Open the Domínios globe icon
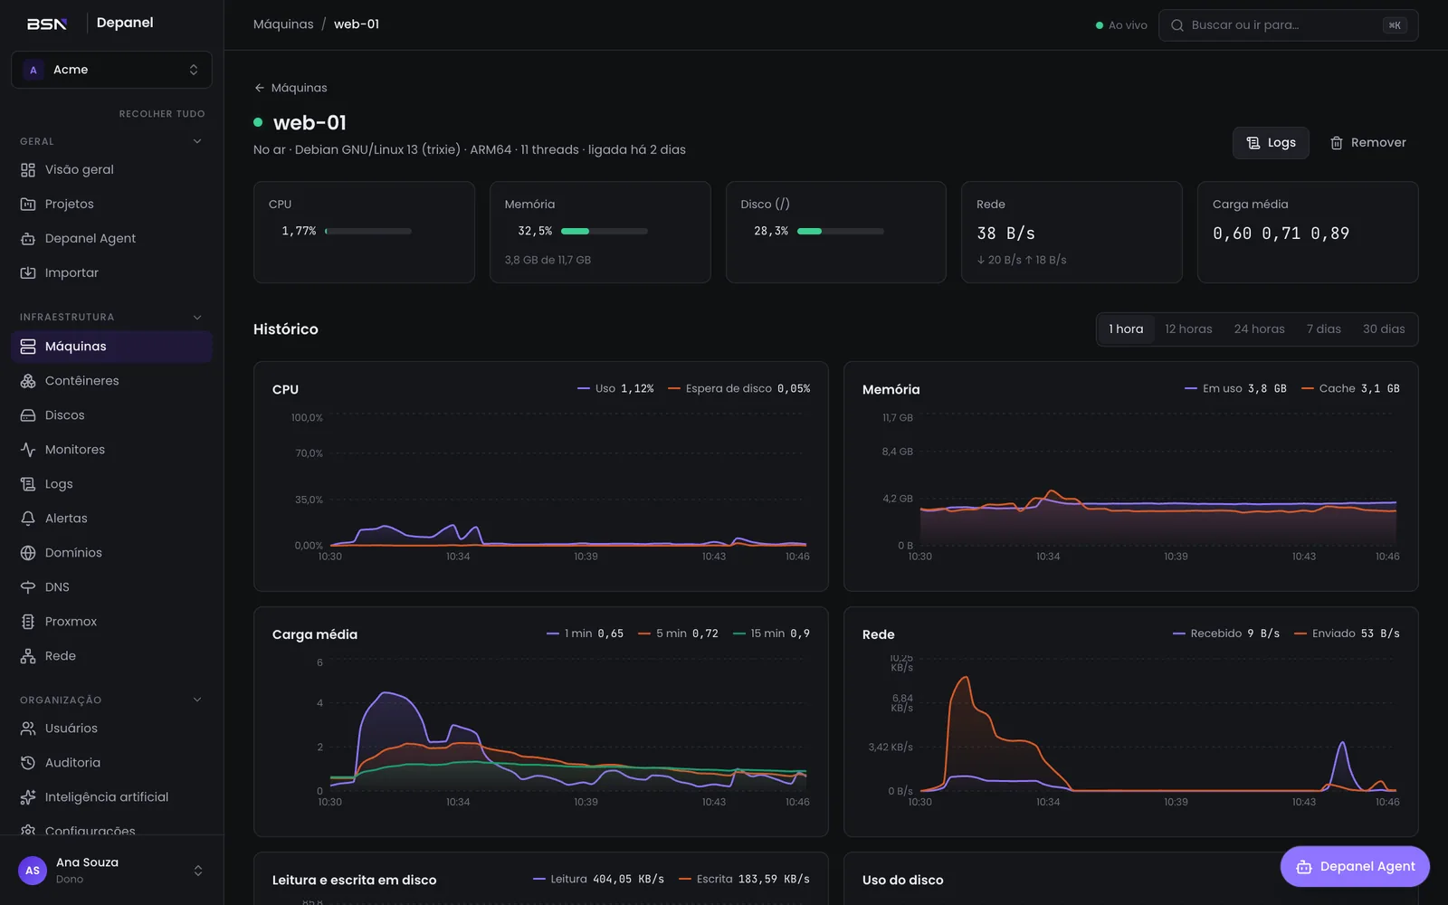The width and height of the screenshot is (1448, 905). (28, 553)
